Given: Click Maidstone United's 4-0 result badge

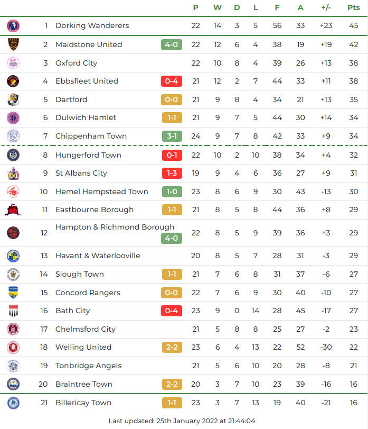Looking at the screenshot, I should pyautogui.click(x=172, y=44).
